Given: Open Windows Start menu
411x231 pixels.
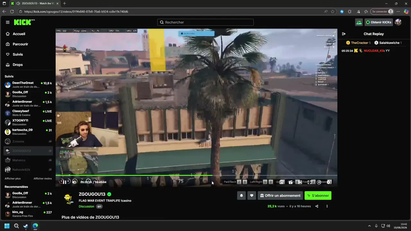Looking at the screenshot, I should click(x=7, y=226).
